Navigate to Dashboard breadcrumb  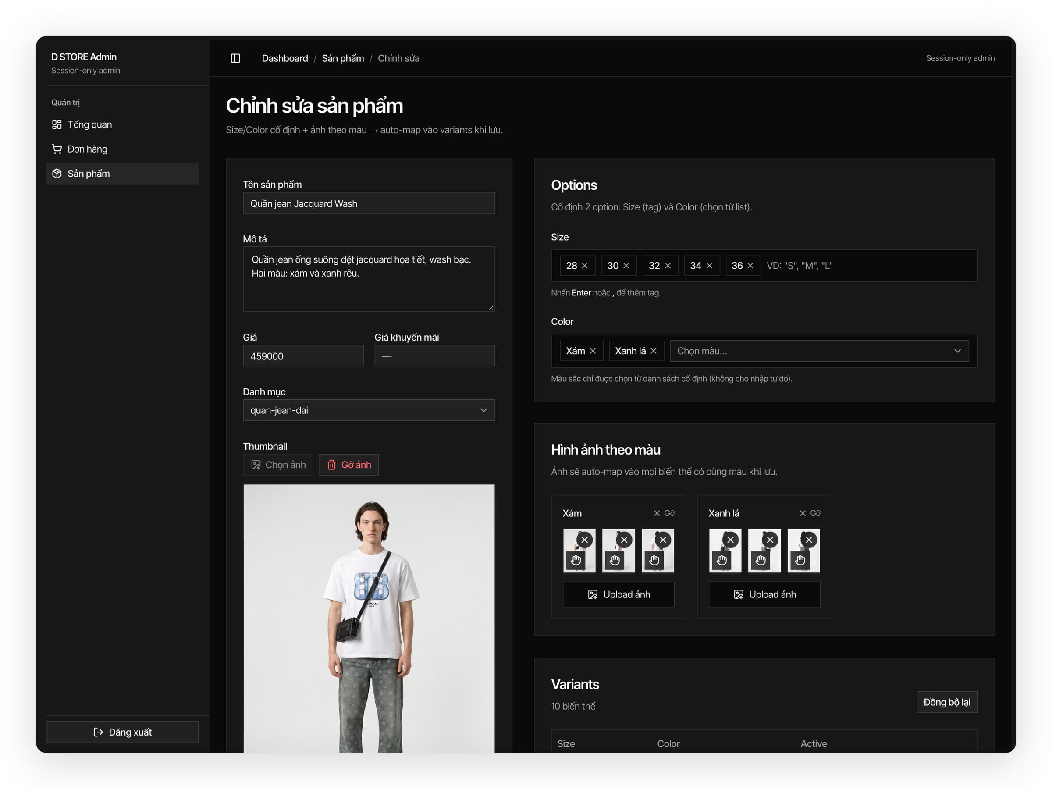coord(285,58)
